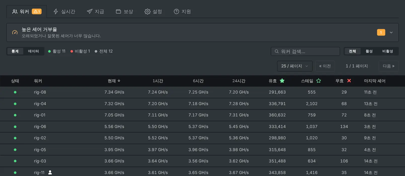405x176 pixels.
Task: Click the green dot beside 활성 11
Action: pos(49,51)
